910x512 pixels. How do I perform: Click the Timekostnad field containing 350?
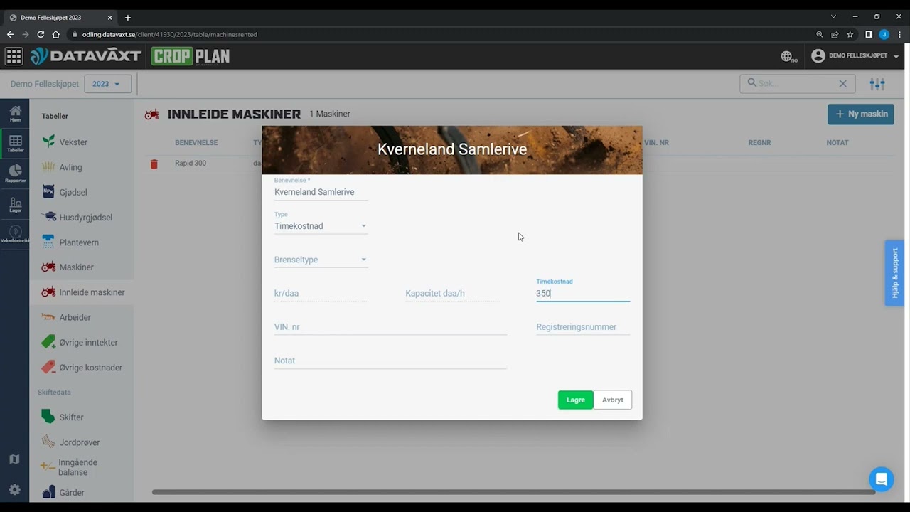583,293
